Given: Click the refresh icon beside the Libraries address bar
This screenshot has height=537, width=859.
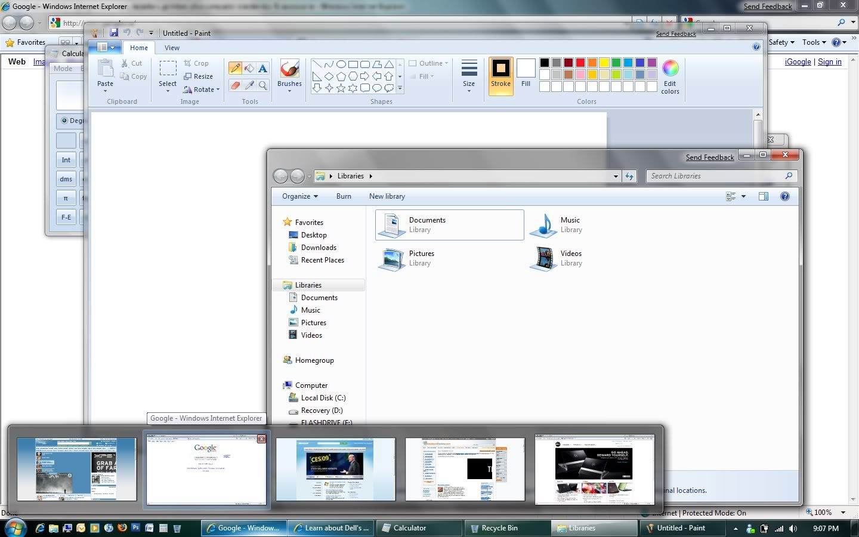Looking at the screenshot, I should click(x=629, y=176).
